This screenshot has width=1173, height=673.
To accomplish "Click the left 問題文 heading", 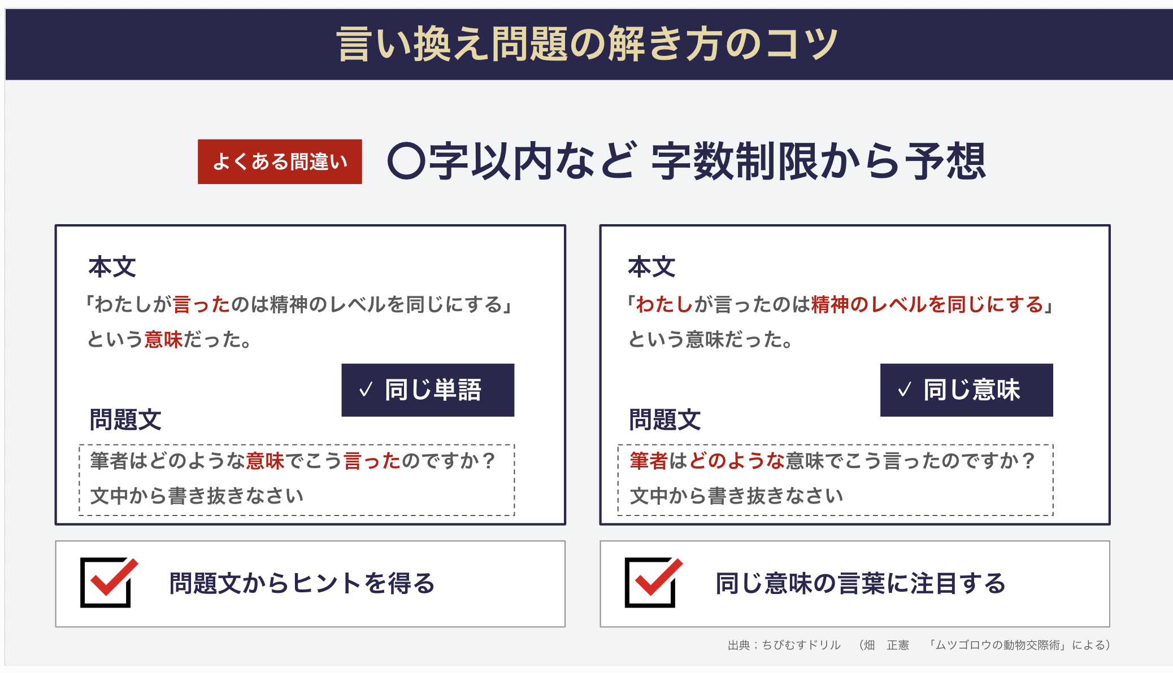I will 125,420.
